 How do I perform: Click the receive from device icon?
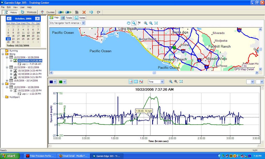tap(68, 12)
